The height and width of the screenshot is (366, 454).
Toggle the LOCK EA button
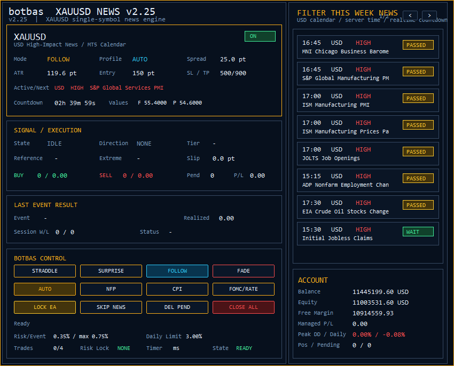click(45, 307)
